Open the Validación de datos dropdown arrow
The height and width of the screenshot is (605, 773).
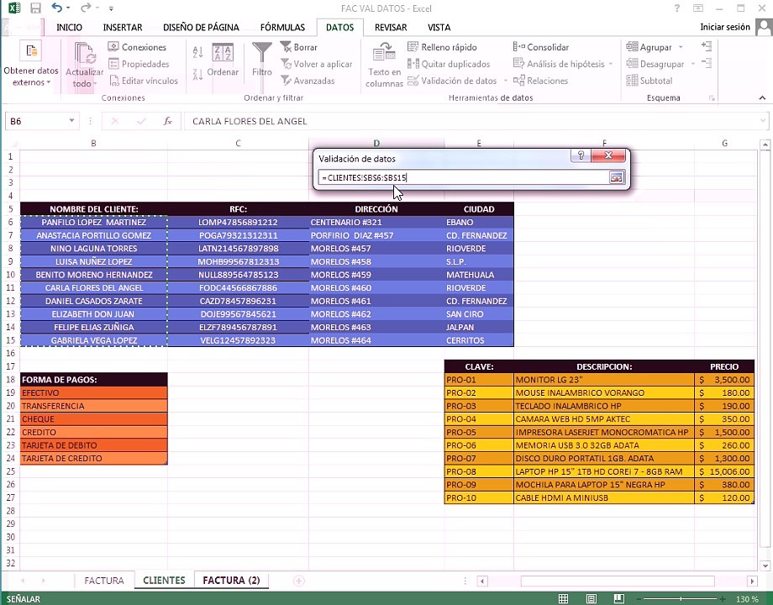point(505,81)
